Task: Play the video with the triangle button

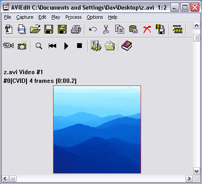Action: (66, 46)
